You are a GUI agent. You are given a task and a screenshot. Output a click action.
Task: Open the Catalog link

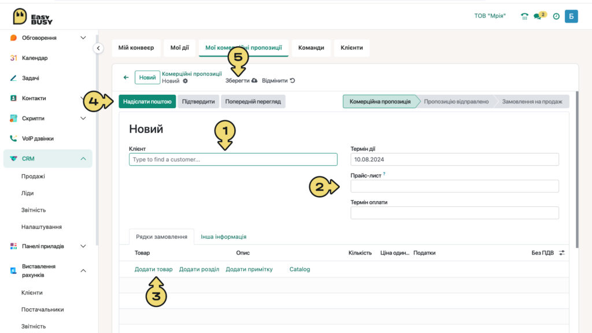[x=300, y=269]
